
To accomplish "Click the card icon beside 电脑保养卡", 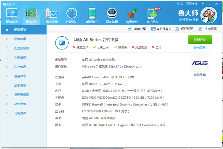I will click(x=153, y=29).
